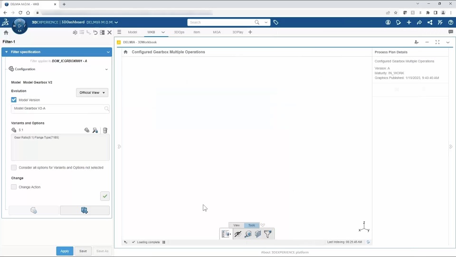
Task: Select the measure tool icon
Action: pyautogui.click(x=248, y=234)
